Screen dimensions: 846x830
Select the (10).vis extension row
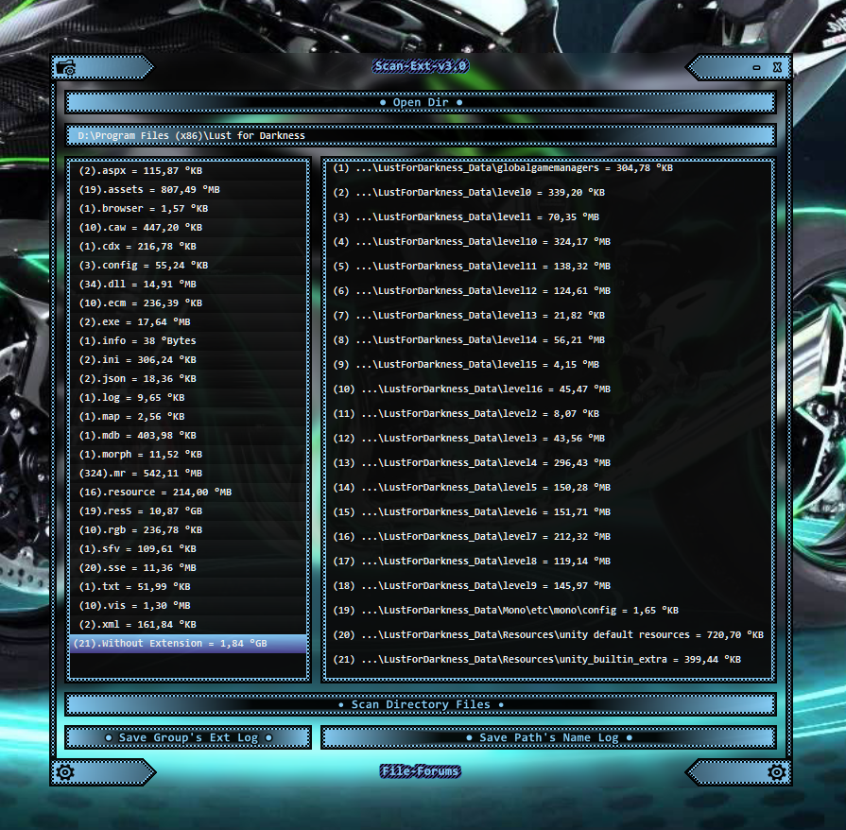point(188,605)
